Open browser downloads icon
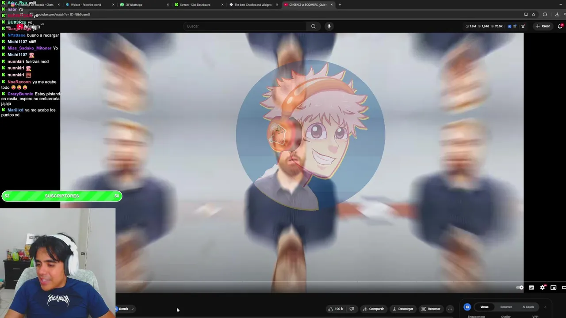566x318 pixels. pos(557,14)
